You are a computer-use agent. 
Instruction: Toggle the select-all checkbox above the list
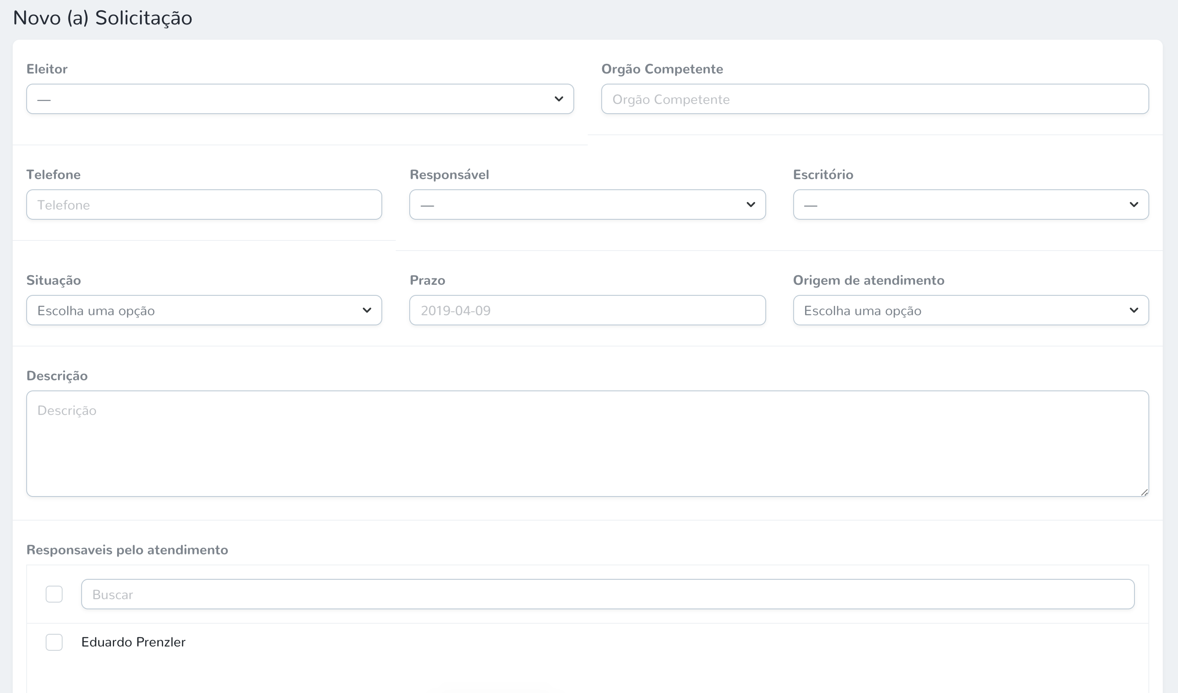(x=54, y=593)
